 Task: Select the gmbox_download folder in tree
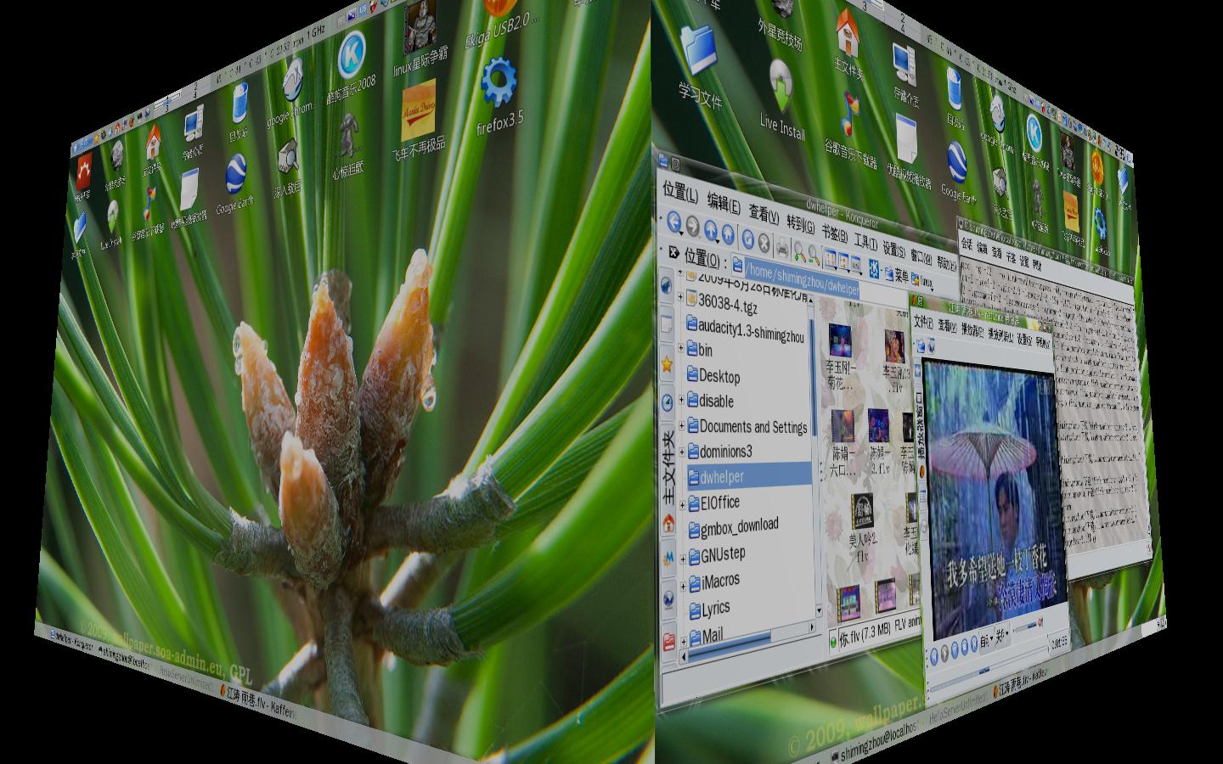coord(733,526)
